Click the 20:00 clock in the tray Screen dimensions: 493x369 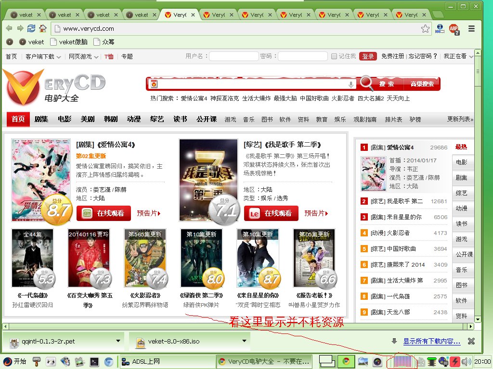pos(482,361)
